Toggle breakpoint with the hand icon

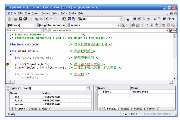pos(156,25)
